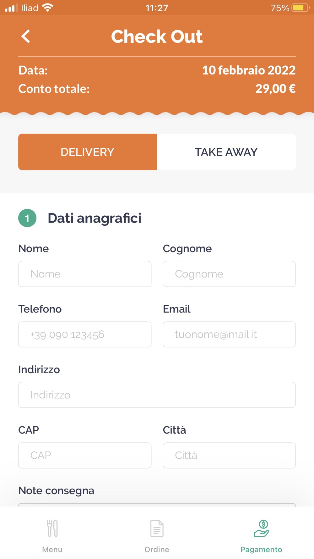Open the Menu fork and knife icon
The height and width of the screenshot is (559, 314).
tap(52, 528)
